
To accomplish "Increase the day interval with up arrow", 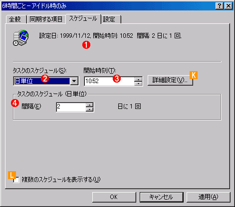I will tap(90, 105).
